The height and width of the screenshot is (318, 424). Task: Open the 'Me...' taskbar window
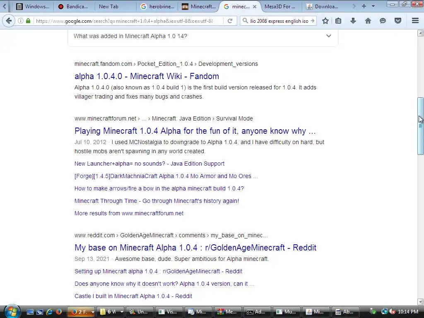[x=227, y=312]
